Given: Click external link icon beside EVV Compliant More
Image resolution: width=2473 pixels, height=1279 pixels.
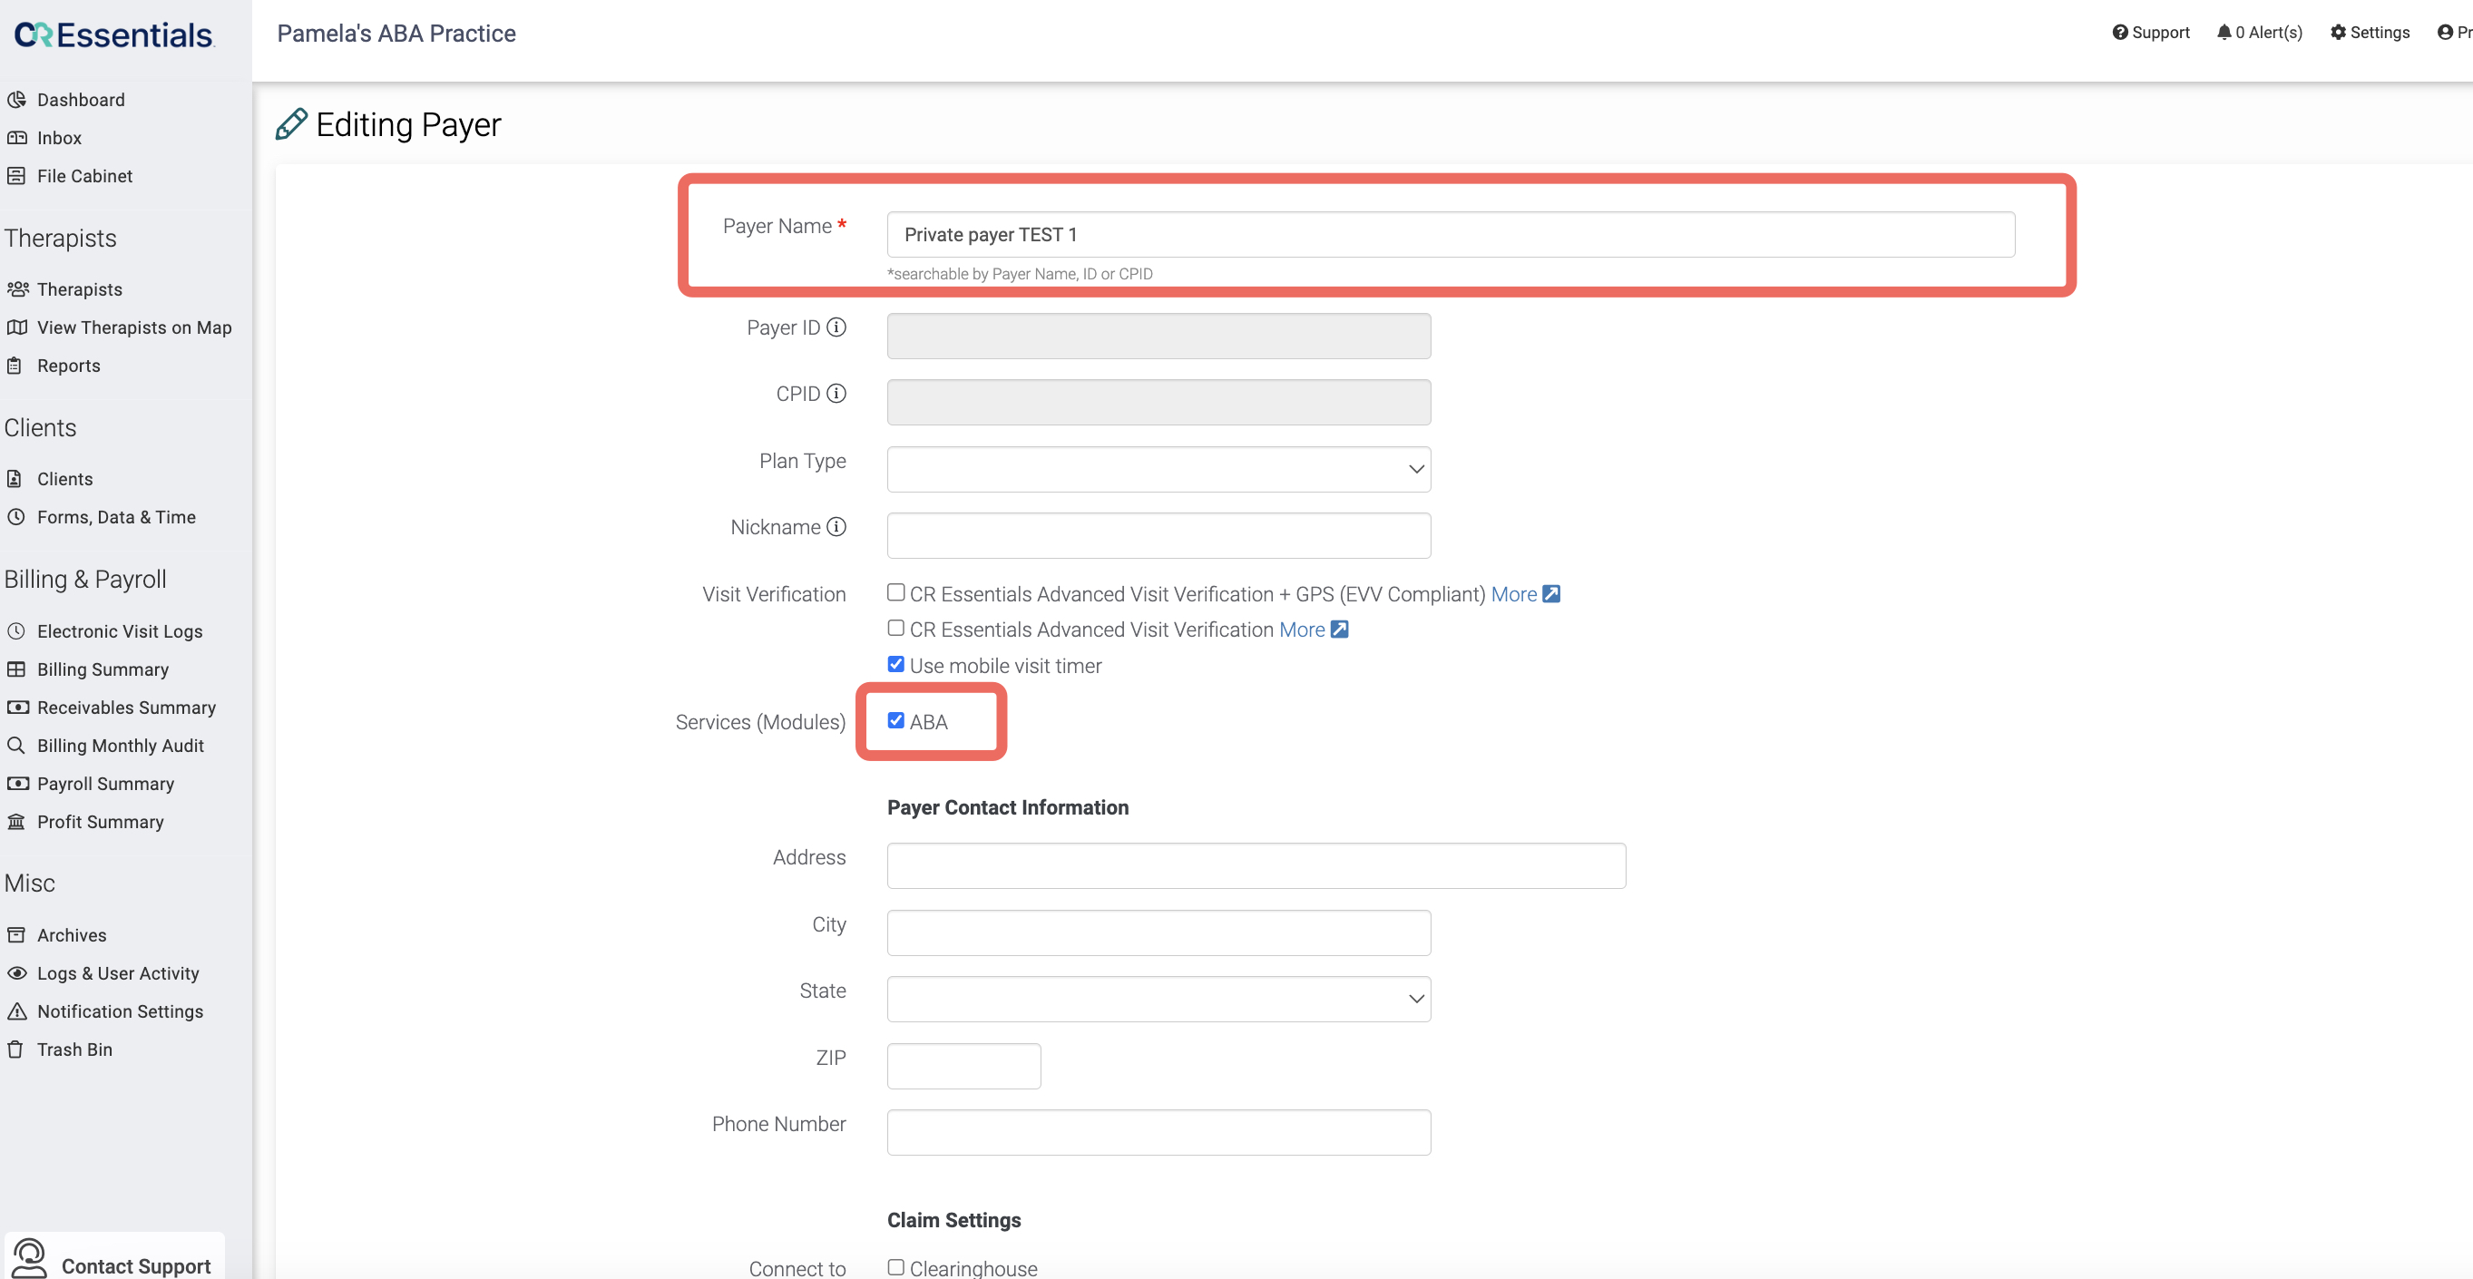Looking at the screenshot, I should click(1550, 594).
